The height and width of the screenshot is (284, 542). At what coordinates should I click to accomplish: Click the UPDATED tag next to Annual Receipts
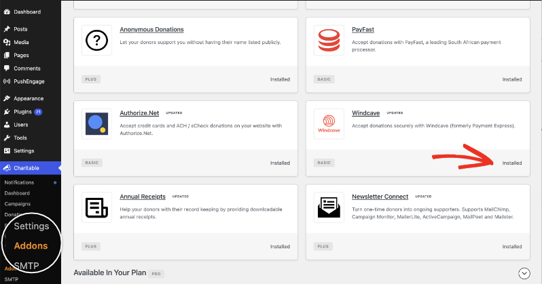point(181,197)
